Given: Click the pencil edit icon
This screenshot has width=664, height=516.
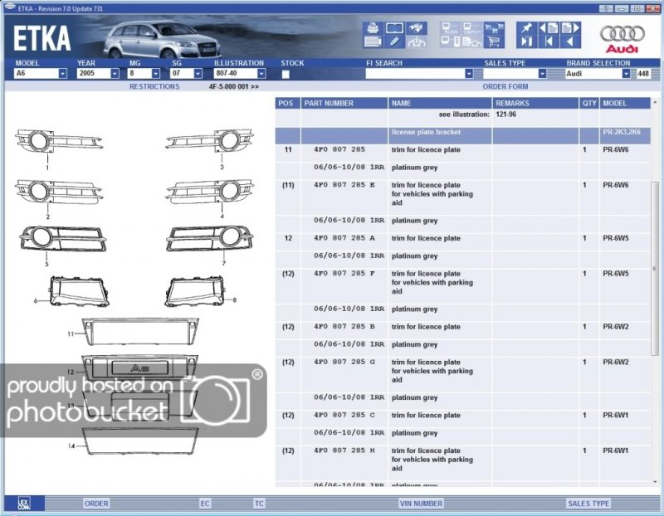Looking at the screenshot, I should click(x=393, y=41).
